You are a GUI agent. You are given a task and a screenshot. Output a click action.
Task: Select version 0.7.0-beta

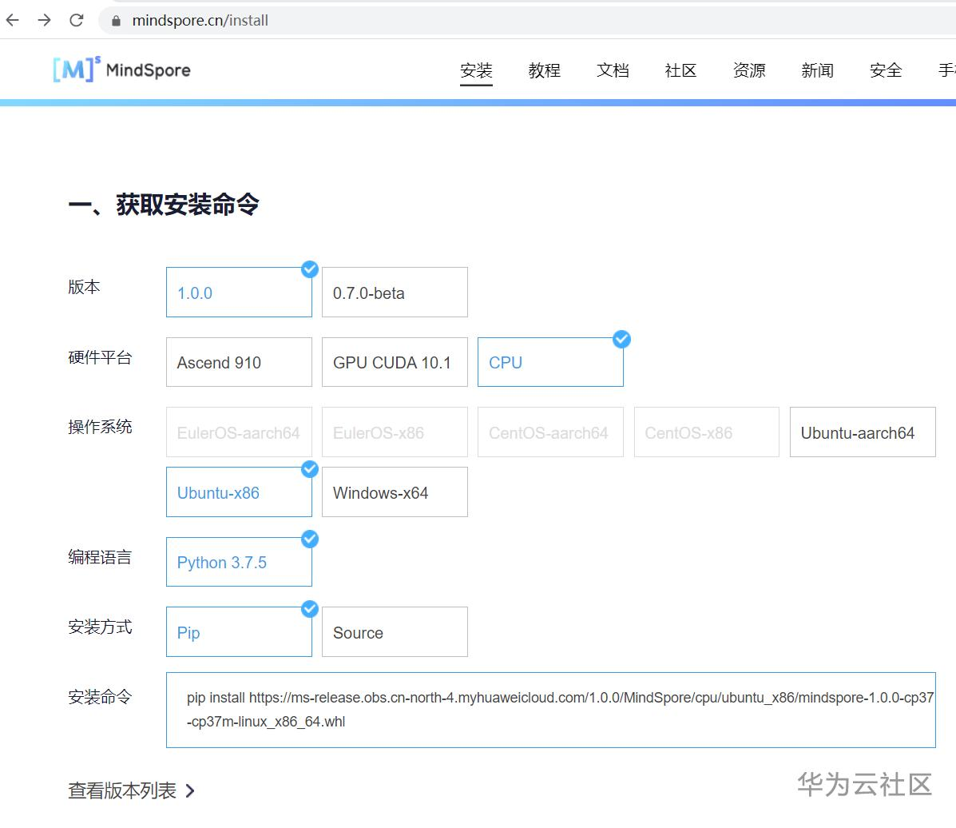tap(395, 293)
